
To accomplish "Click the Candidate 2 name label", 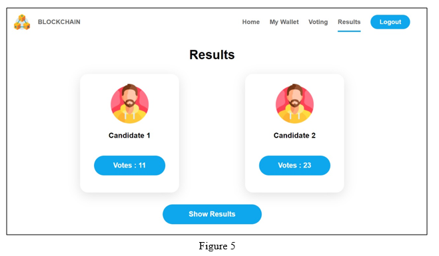I will tap(294, 136).
